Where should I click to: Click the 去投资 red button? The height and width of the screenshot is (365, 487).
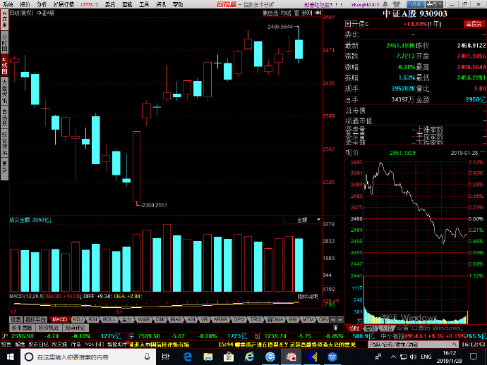[x=474, y=24]
